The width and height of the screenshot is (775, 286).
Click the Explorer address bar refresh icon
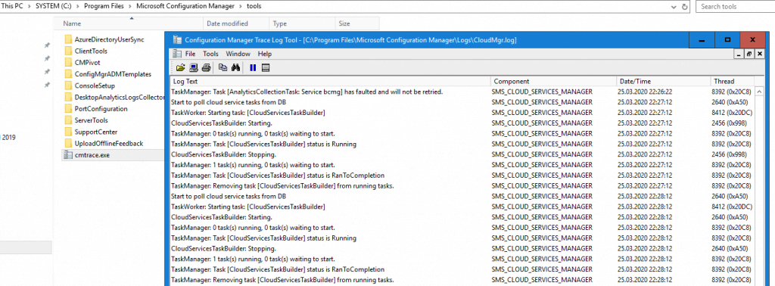click(x=684, y=7)
